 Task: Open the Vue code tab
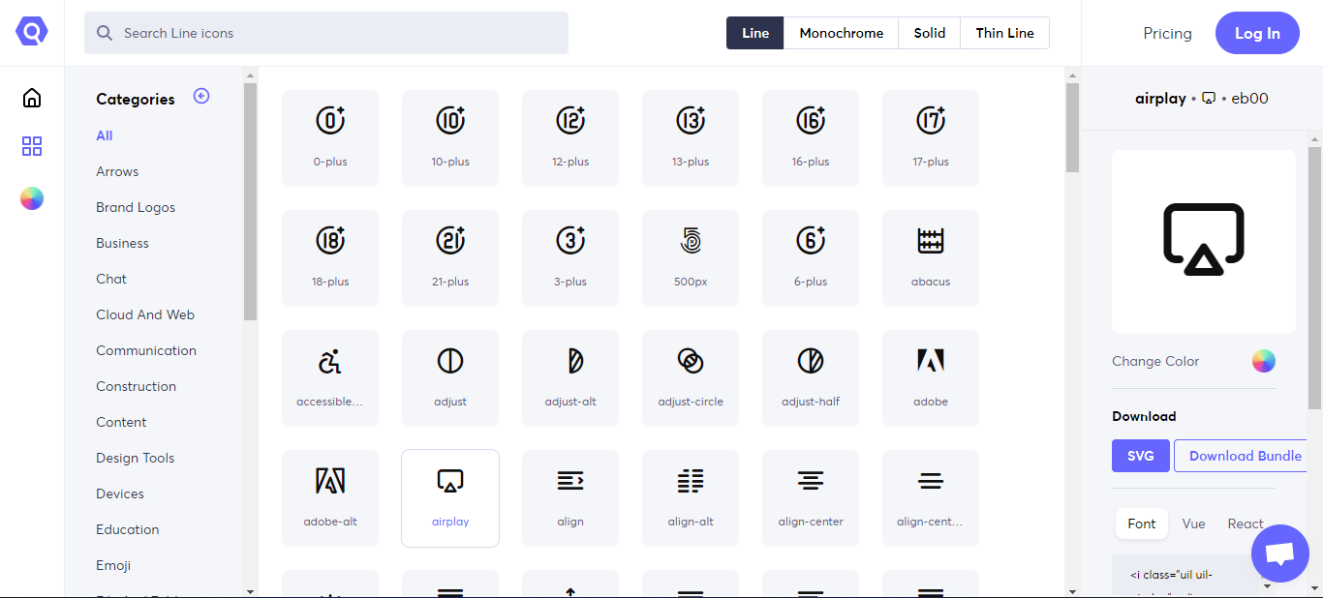(1194, 523)
